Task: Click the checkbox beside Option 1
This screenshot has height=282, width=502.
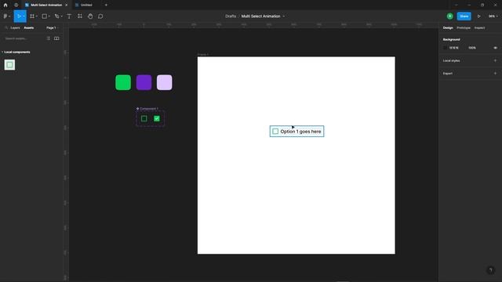Action: [275, 132]
